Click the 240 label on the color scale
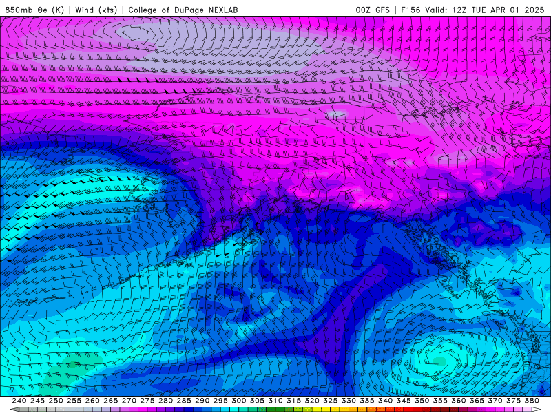Viewport: 551px width, 413px height. (x=19, y=401)
